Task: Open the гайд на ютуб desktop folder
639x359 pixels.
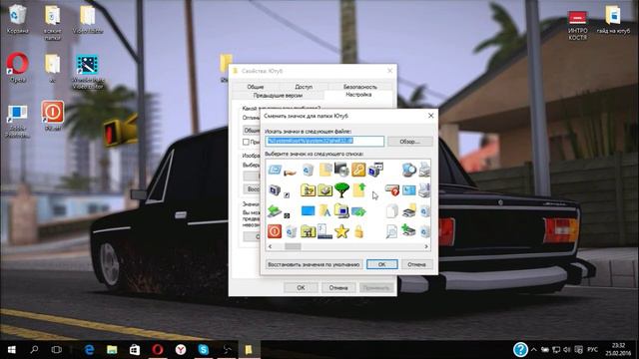Action: coord(613,20)
